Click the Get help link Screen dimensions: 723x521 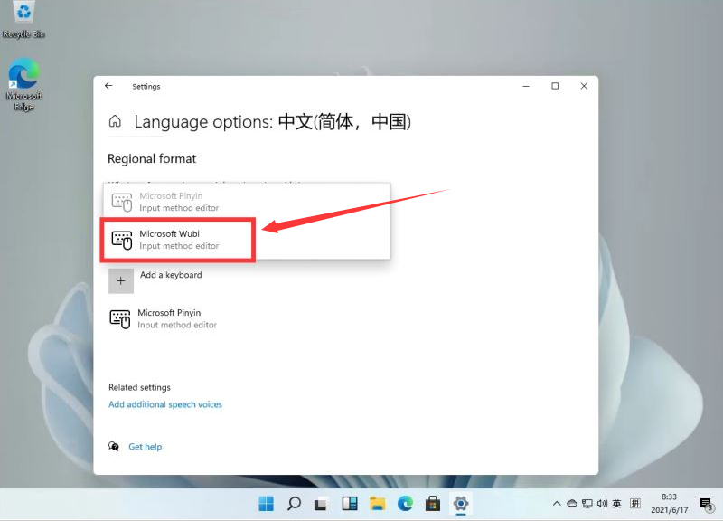[x=146, y=446]
